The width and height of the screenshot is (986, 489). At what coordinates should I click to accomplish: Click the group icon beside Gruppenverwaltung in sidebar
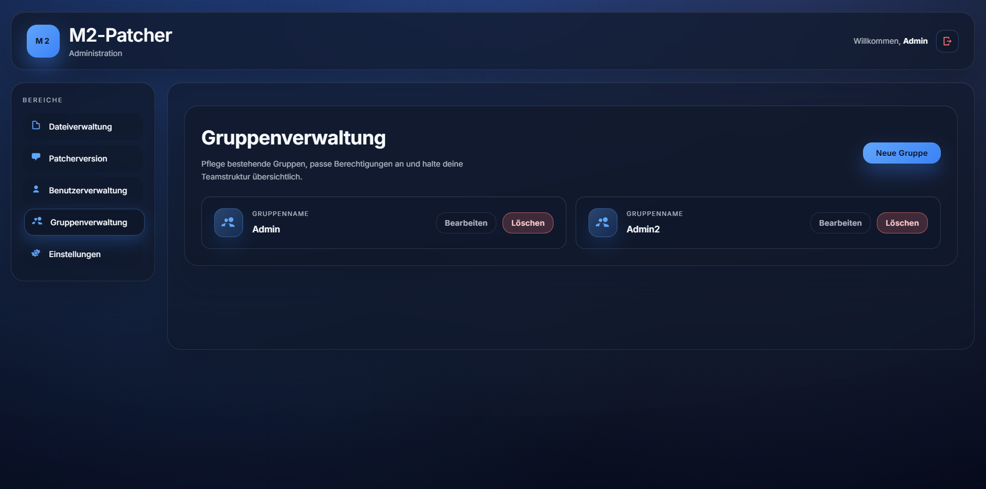[37, 221]
